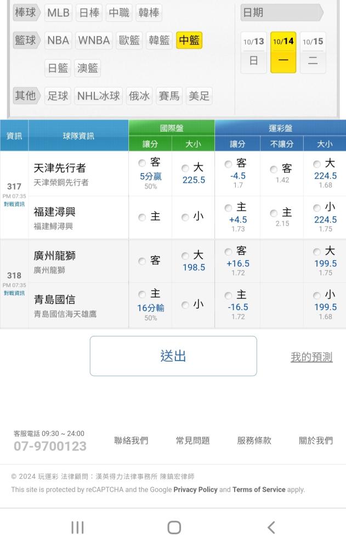Open the Privacy Policy link

pyautogui.click(x=195, y=489)
